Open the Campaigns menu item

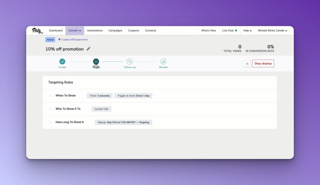(115, 31)
